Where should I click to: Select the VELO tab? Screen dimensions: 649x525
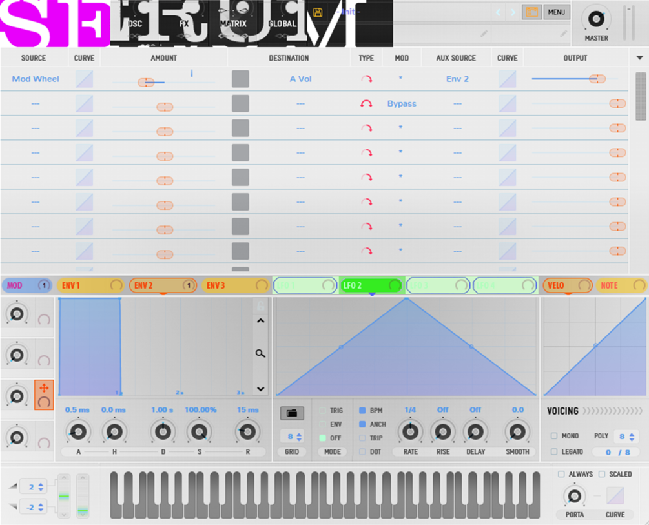[x=567, y=285]
